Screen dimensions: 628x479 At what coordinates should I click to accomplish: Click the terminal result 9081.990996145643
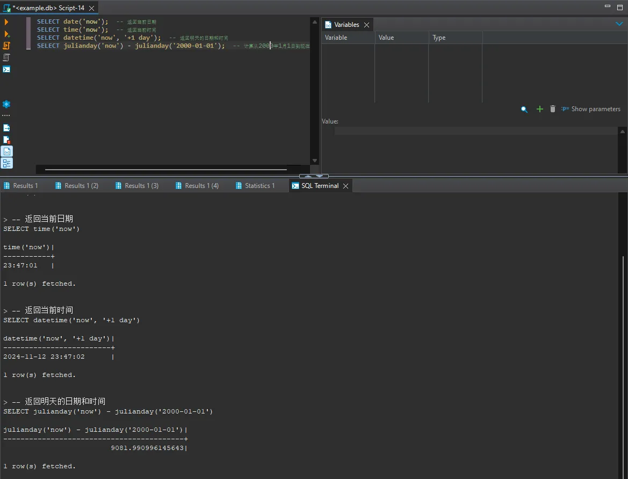(147, 448)
